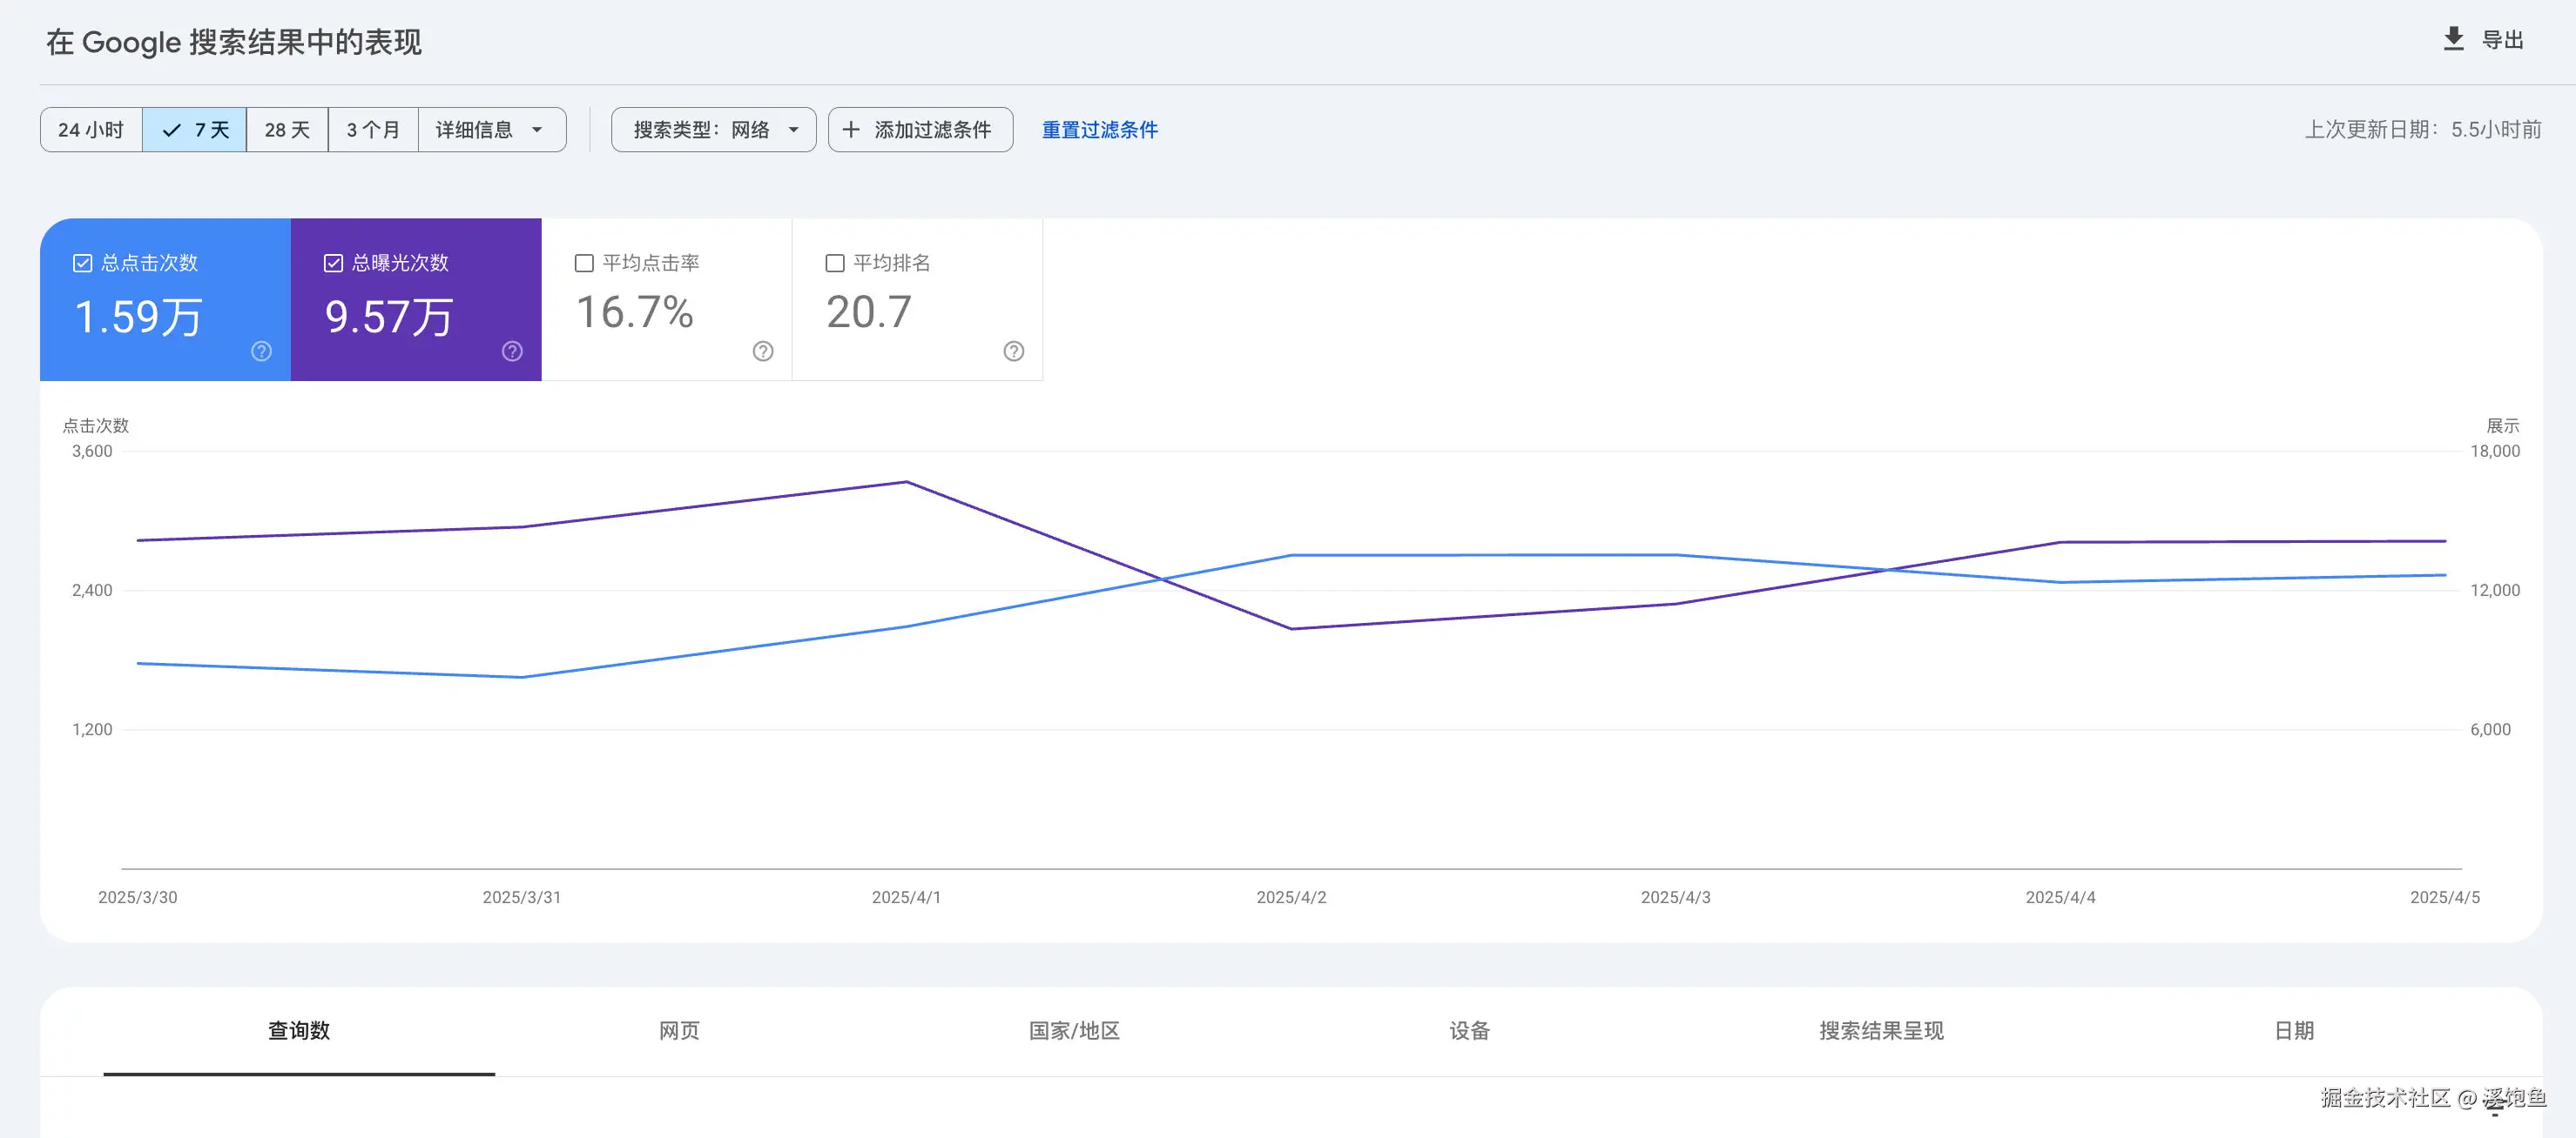Switch to the 国家/地区 tab
2576x1138 pixels.
point(1074,1030)
